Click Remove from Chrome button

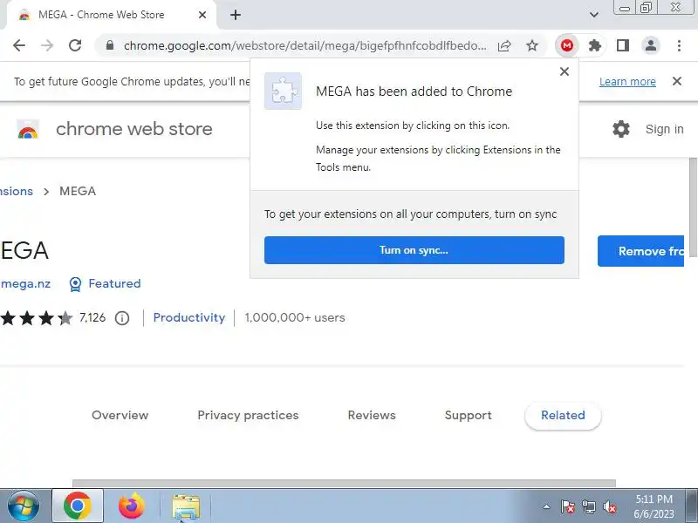(x=640, y=251)
